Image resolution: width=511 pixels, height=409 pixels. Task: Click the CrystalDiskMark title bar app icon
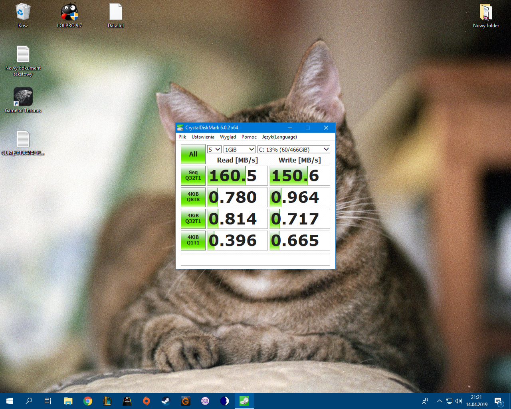click(x=180, y=128)
